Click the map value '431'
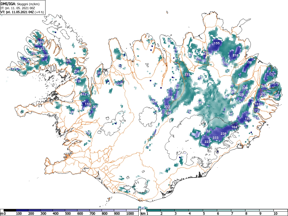The height and width of the screenshot is (216, 288). coord(178,88)
